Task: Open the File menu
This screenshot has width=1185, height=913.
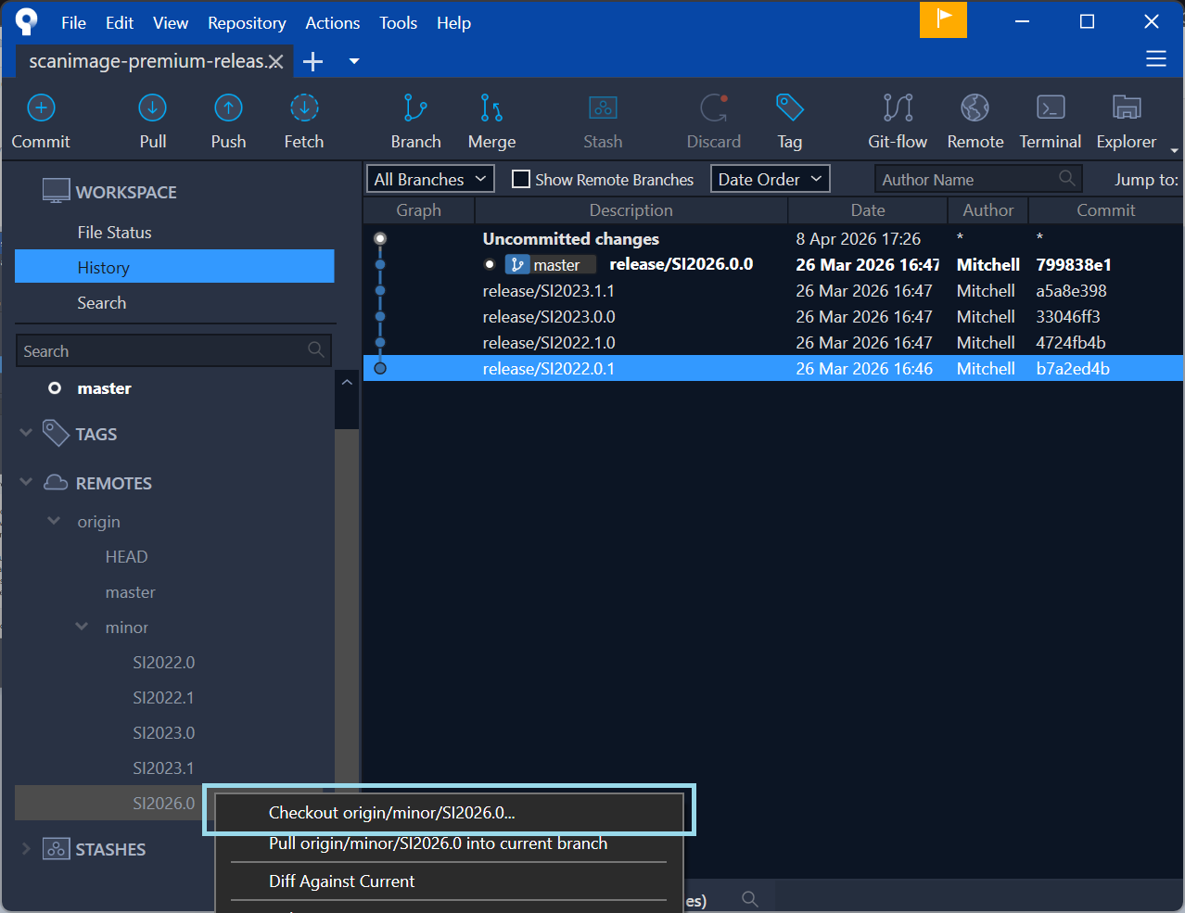Action: pyautogui.click(x=73, y=23)
